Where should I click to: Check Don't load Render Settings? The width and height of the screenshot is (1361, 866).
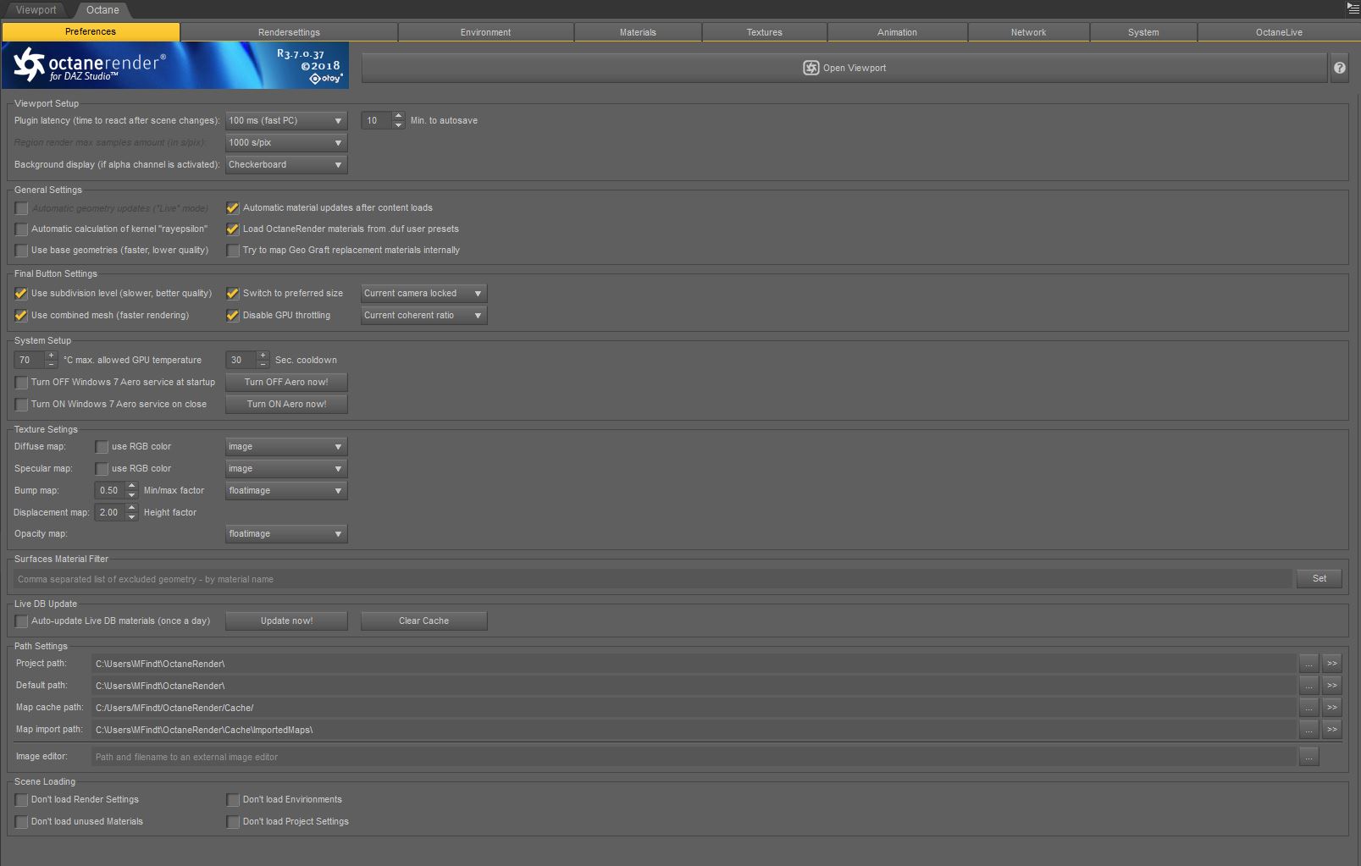pos(21,800)
